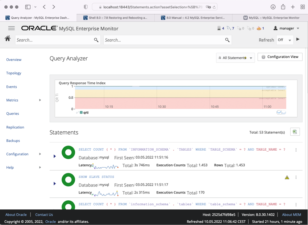Open the three-dot menu for the first SELECT COUNT statement
Screen dimensions: 308x225
coord(296,150)
